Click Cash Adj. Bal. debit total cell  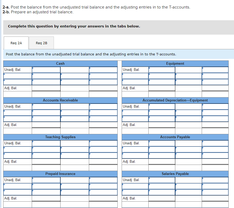coord(46,88)
